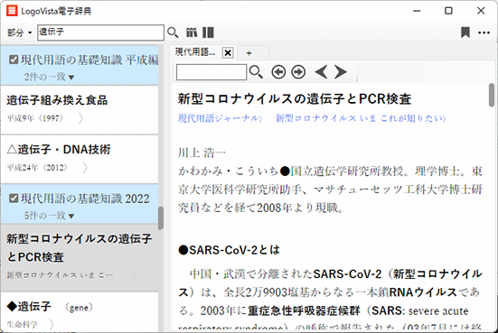Open the dictionary bookshelf icon
Viewport: 498px width, 333px height.
192,32
